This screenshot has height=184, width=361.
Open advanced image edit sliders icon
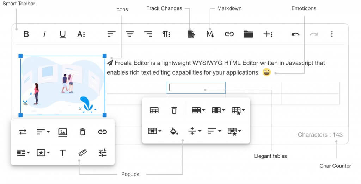(x=103, y=153)
